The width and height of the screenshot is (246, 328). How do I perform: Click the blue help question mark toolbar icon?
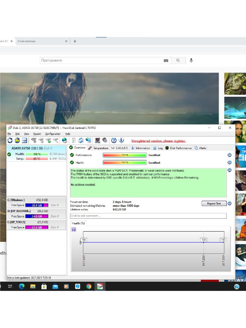[114, 140]
